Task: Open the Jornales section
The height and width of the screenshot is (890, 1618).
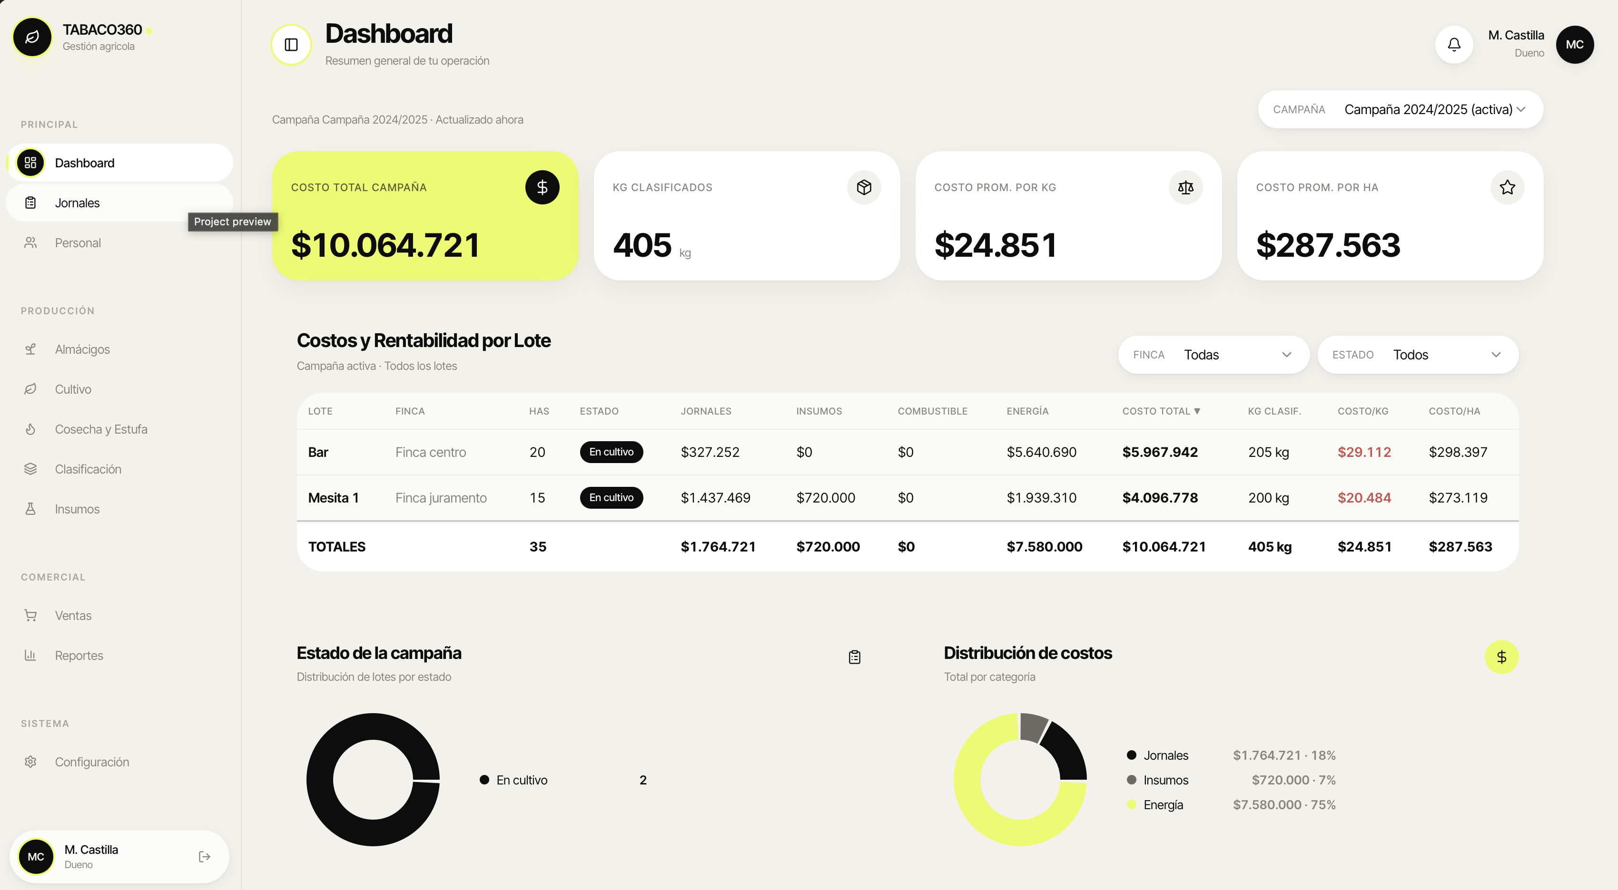Action: point(119,203)
